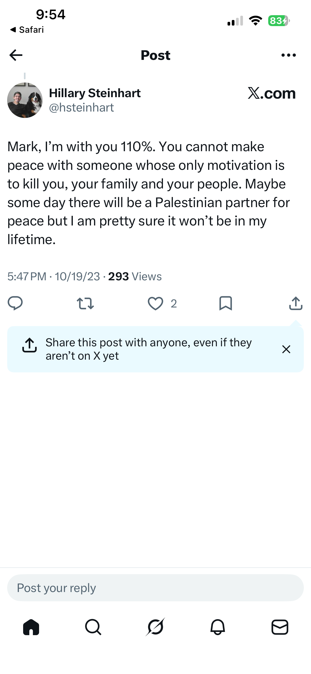Viewport: 311px width, 674px height.
Task: Dismiss the share tip banner
Action: (286, 349)
